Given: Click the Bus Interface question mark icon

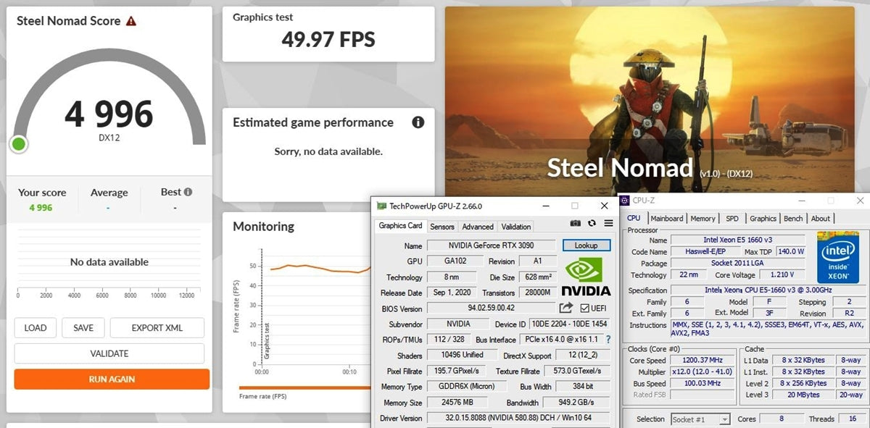Looking at the screenshot, I should tap(608, 339).
